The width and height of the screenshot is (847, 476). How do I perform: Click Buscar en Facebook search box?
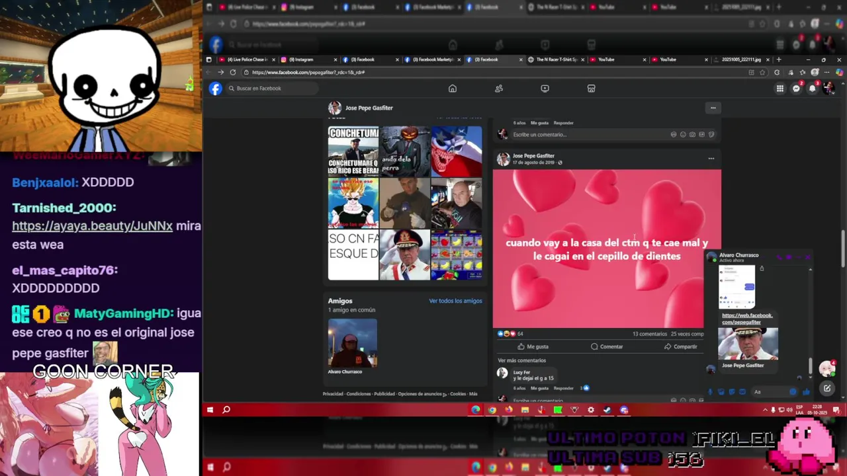tap(273, 89)
